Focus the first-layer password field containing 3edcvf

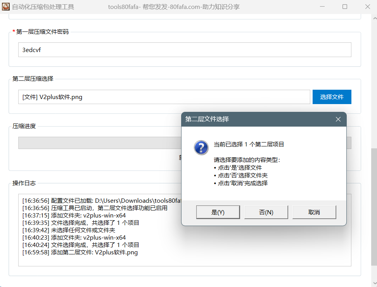pyautogui.click(x=184, y=50)
